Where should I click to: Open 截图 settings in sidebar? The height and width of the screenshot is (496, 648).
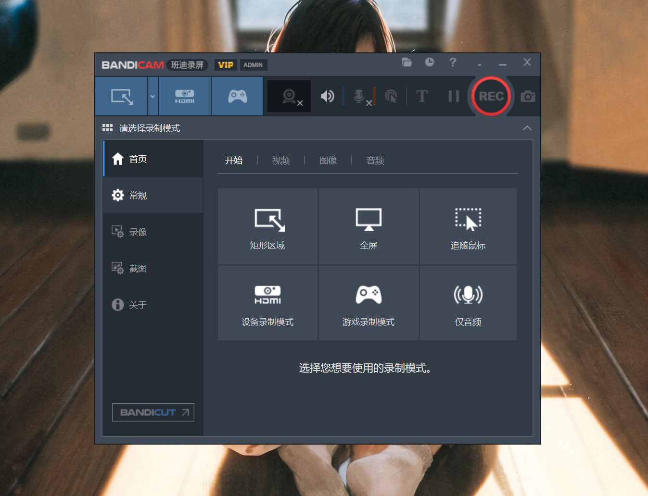click(153, 268)
